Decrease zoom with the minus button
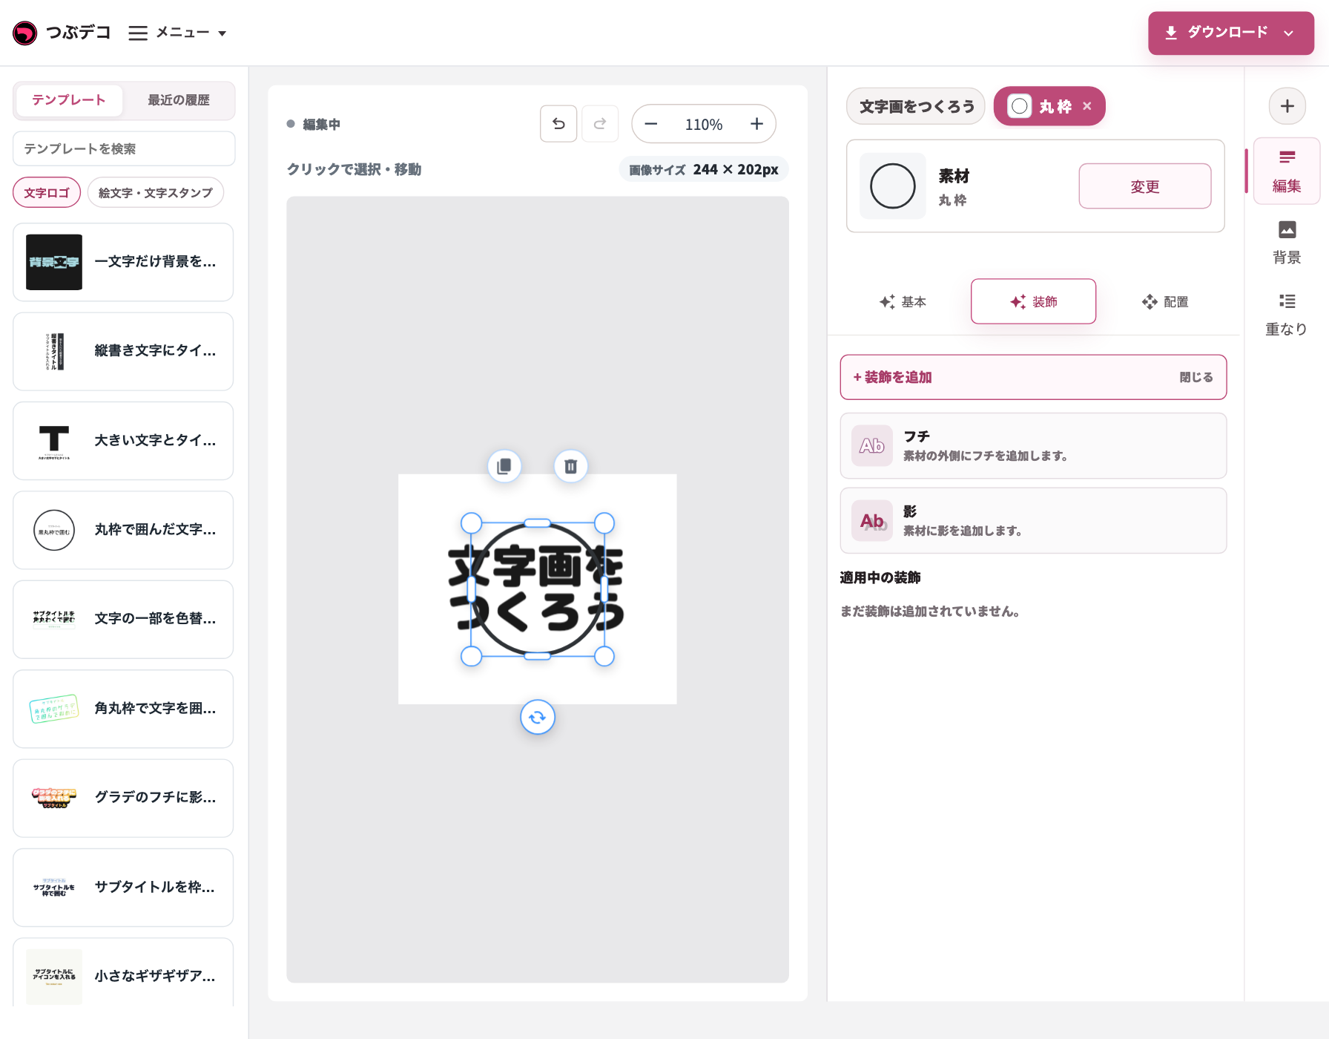 pos(651,124)
